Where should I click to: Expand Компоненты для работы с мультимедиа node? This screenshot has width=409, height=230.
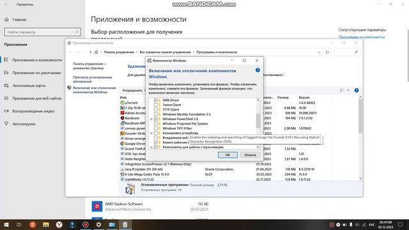151,148
